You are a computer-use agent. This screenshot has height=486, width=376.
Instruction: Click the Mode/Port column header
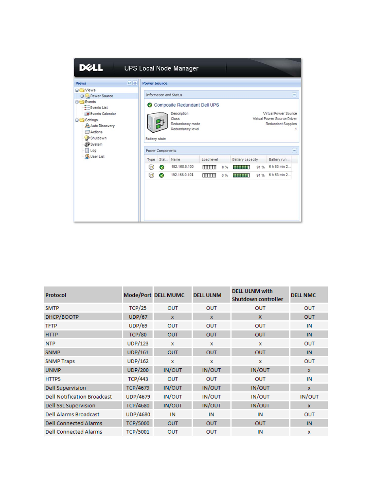[138, 295]
